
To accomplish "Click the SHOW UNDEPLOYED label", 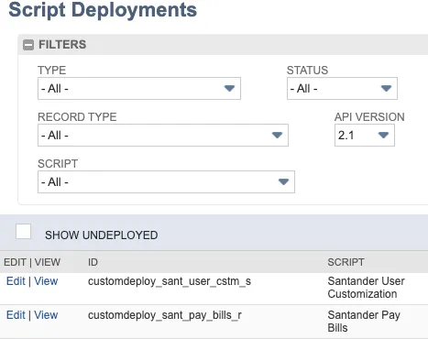I will click(x=102, y=235).
